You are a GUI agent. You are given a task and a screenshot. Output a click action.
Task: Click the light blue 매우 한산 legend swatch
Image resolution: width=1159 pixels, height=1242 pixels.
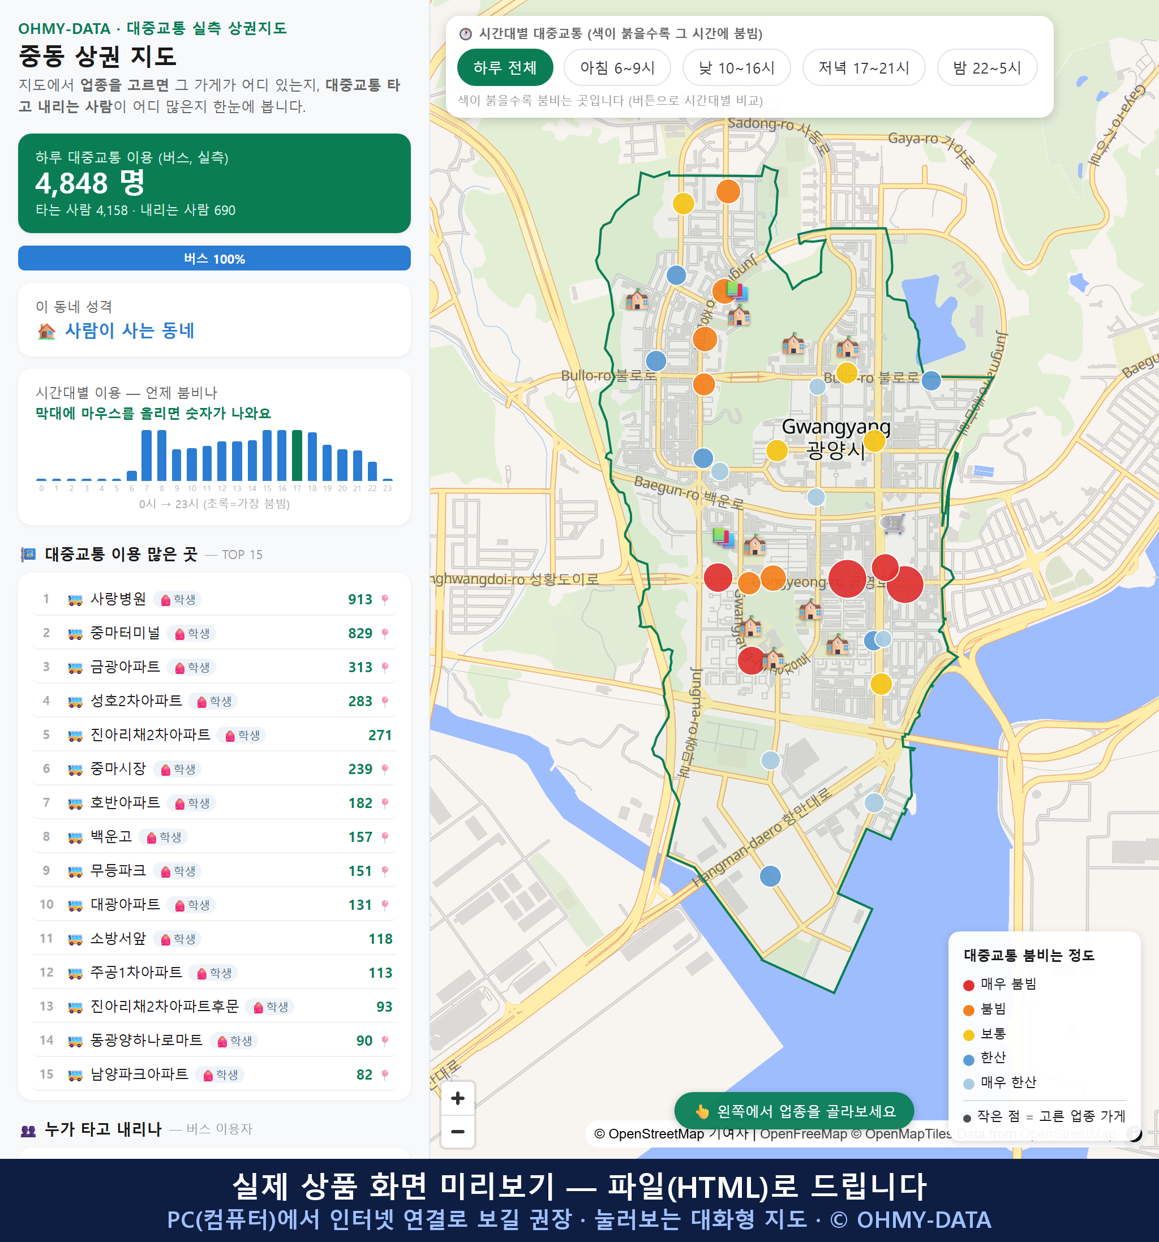[x=968, y=1084]
